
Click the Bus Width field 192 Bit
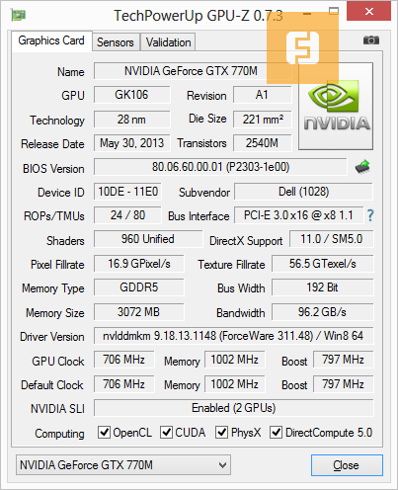[x=323, y=287]
